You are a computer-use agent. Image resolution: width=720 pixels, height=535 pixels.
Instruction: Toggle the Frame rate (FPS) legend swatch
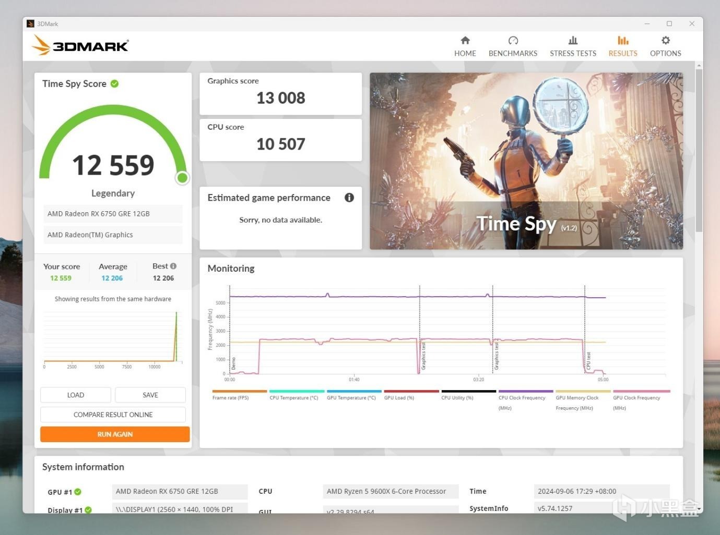pyautogui.click(x=240, y=391)
